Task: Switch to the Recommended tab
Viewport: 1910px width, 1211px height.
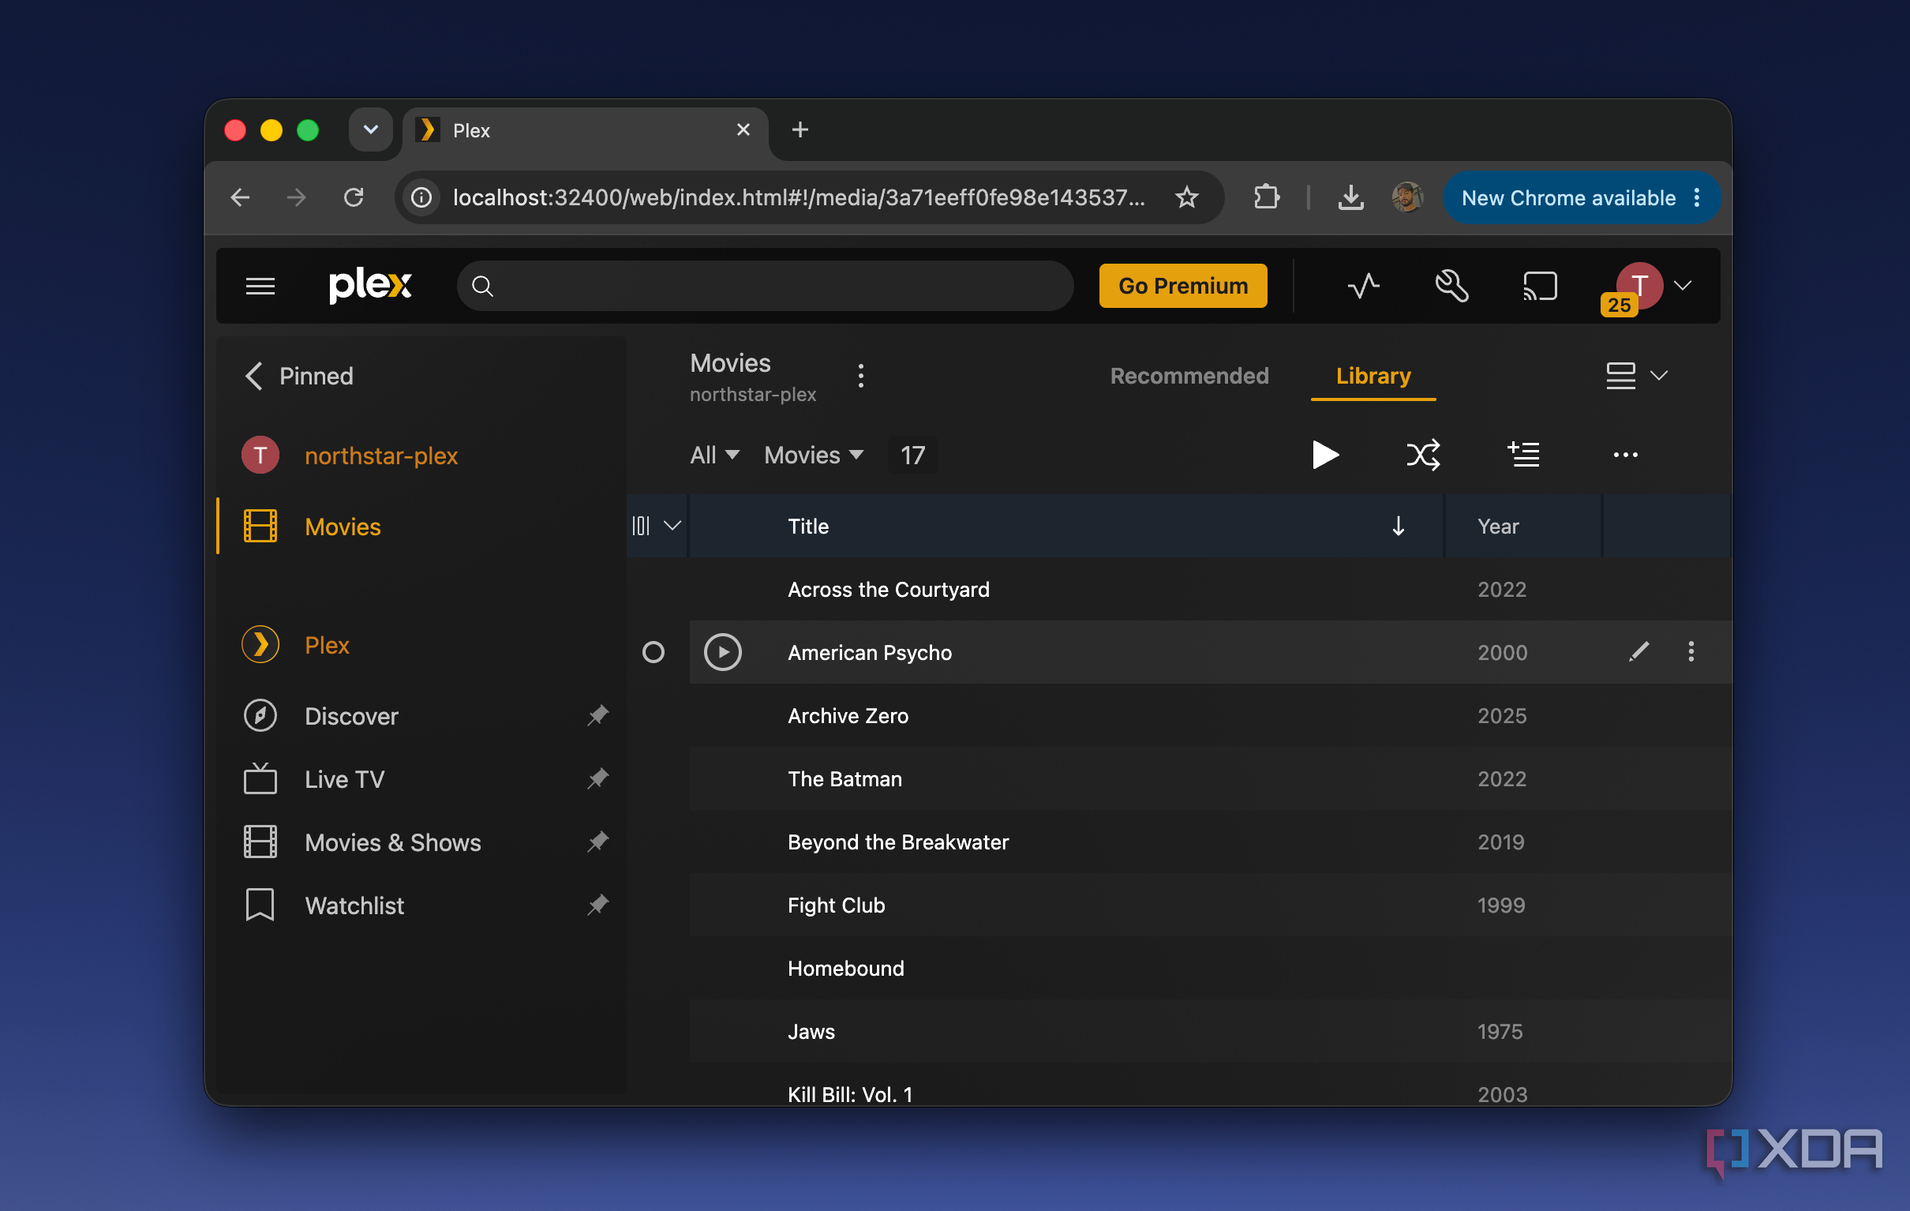Action: coord(1189,376)
